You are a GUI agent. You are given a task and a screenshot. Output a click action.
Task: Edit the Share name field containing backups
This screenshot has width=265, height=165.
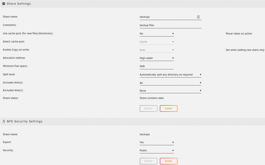point(170,17)
